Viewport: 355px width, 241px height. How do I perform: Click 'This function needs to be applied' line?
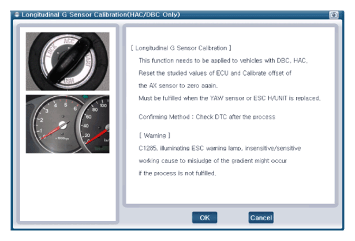[x=223, y=61]
